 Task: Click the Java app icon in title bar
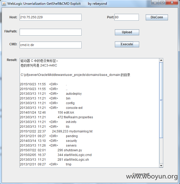coord(4,4)
